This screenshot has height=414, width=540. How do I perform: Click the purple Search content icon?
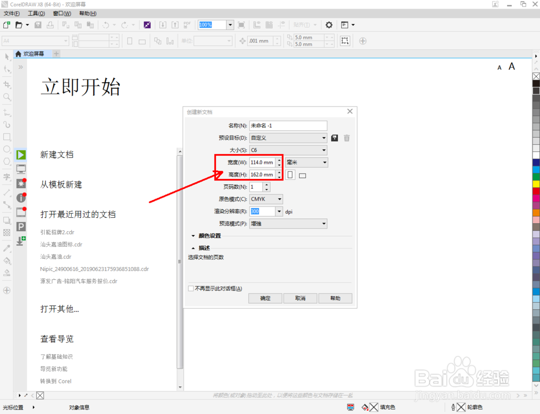147,25
